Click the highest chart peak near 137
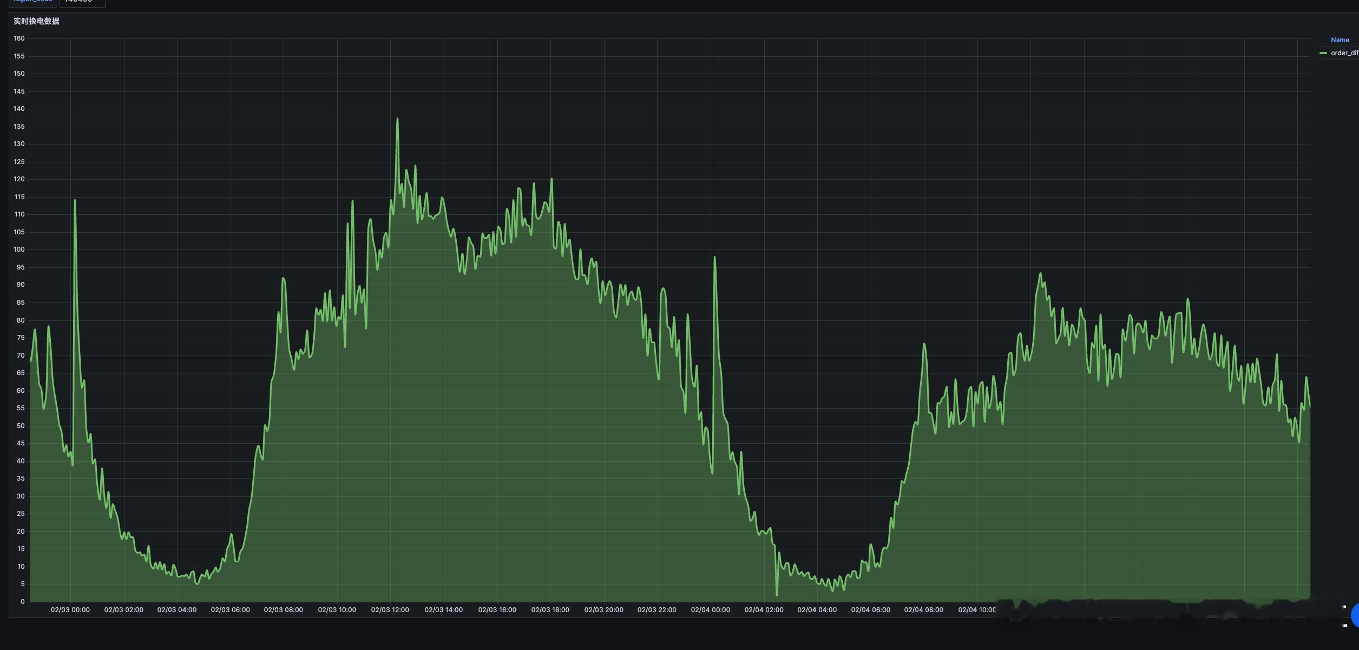 click(x=397, y=119)
